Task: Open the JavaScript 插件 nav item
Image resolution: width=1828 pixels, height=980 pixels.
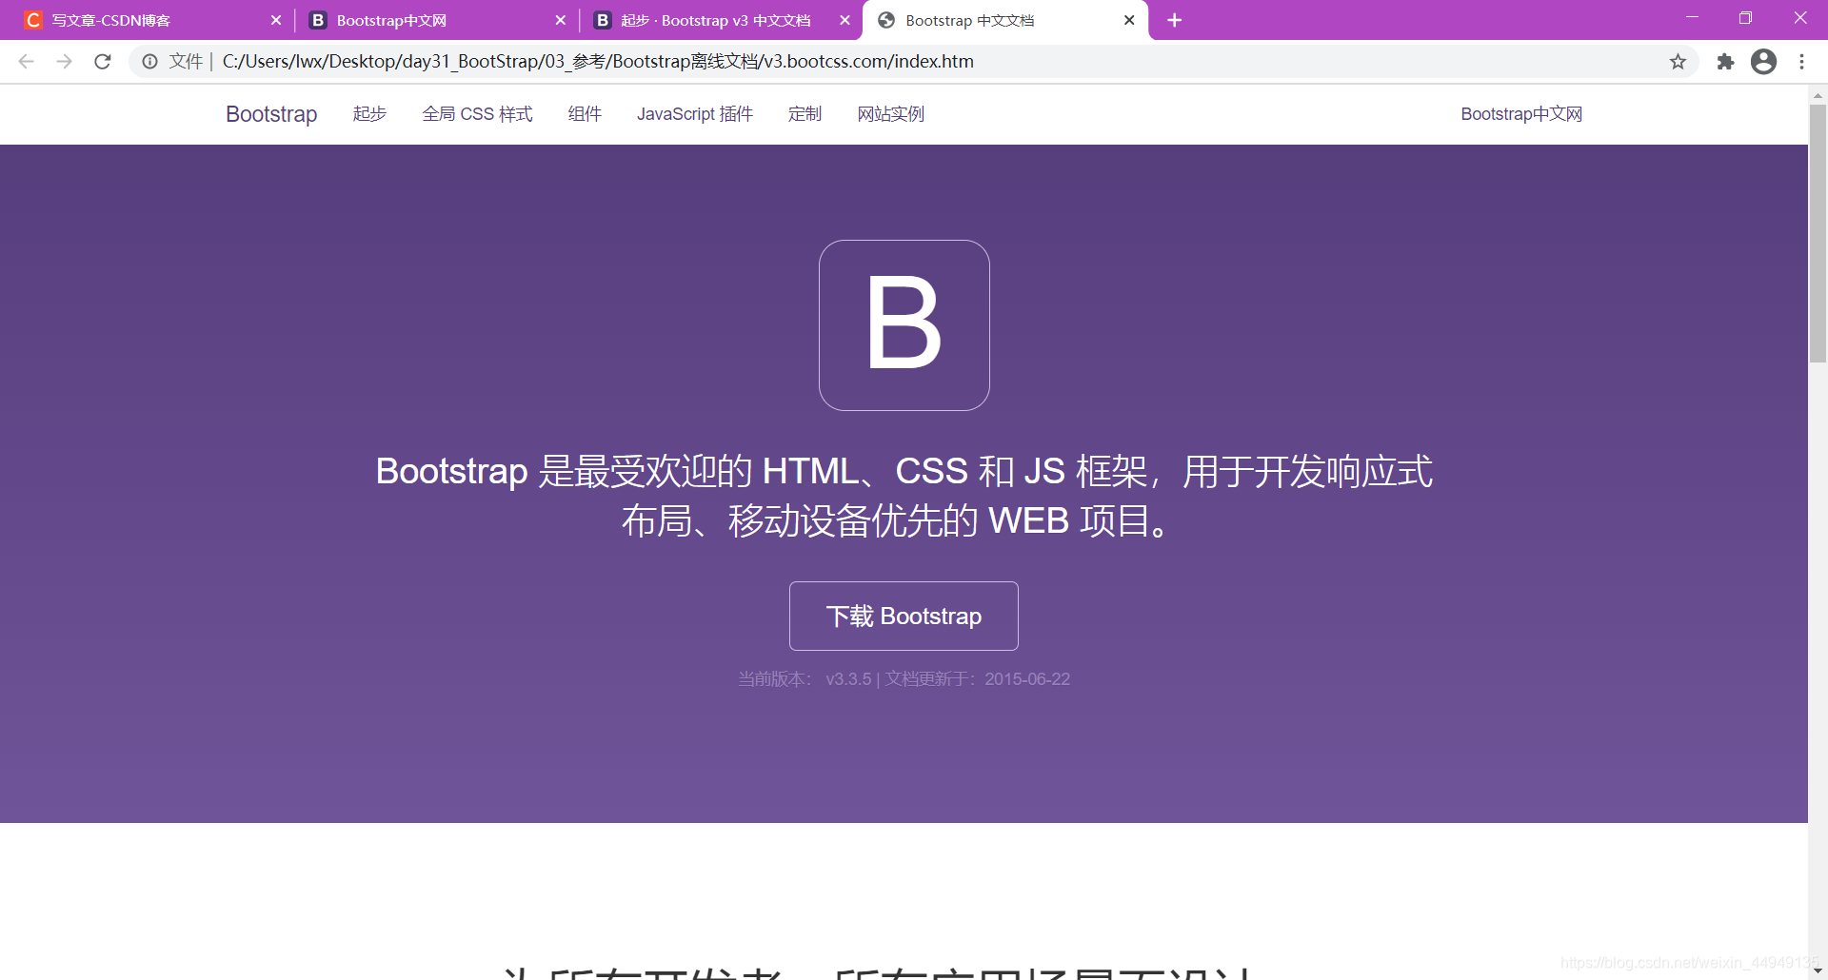Action: [695, 114]
